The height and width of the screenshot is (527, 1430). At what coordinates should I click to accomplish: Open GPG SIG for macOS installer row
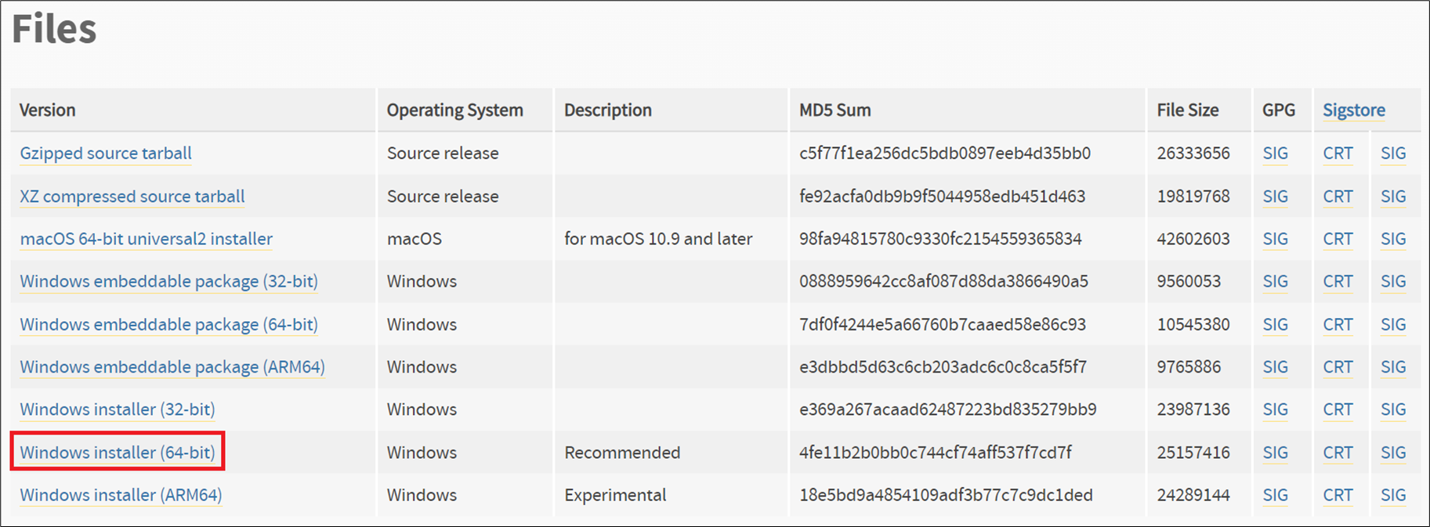click(1275, 239)
